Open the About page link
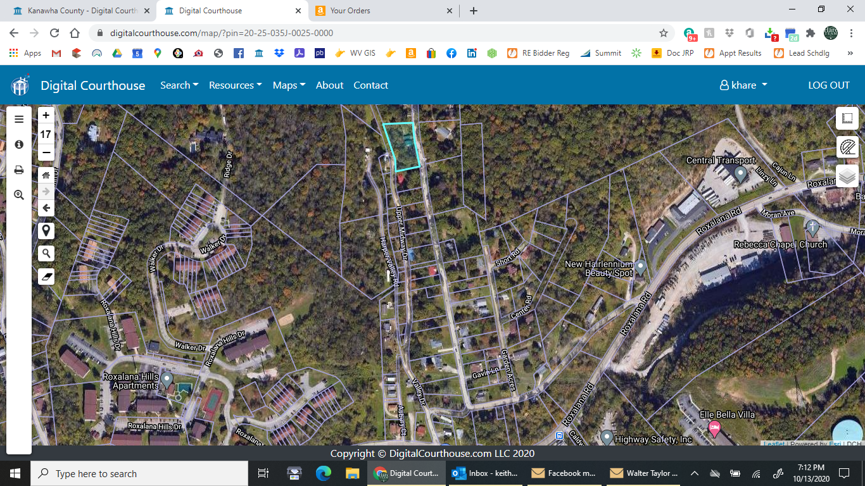This screenshot has width=865, height=486. (330, 85)
